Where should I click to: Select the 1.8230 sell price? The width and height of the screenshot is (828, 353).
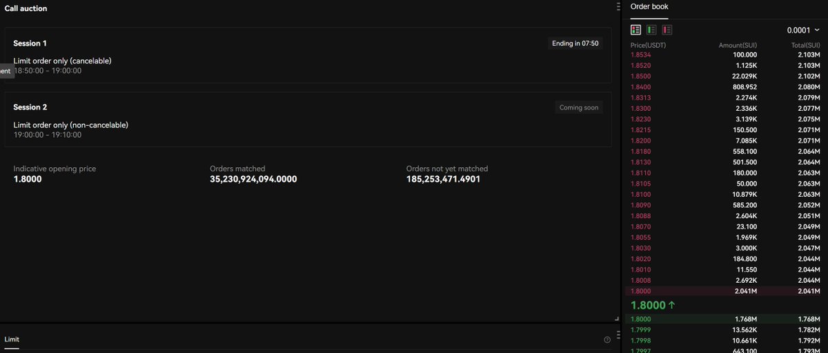pyautogui.click(x=640, y=119)
